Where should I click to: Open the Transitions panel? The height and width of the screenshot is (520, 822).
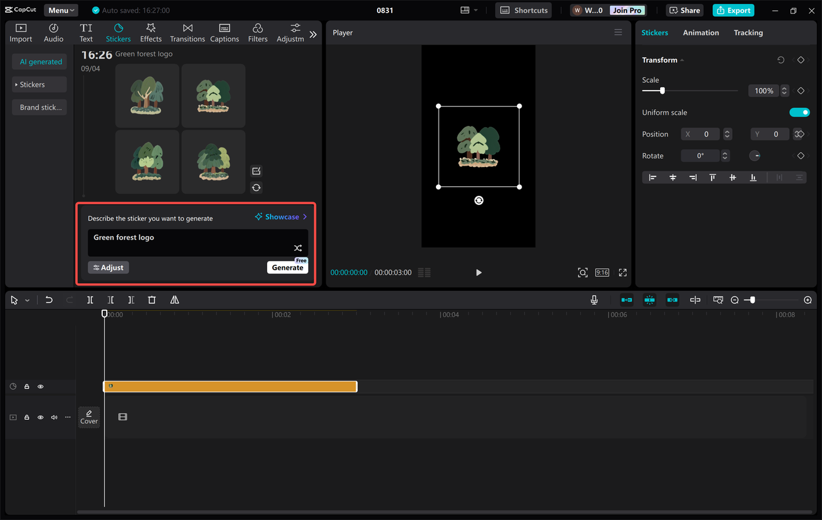tap(187, 32)
